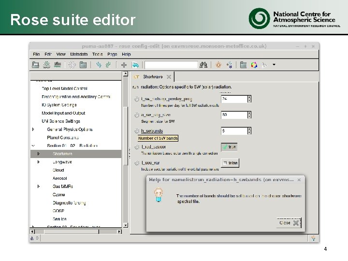This screenshot has width=348, height=261.
Task: Collapse Section 01 - 02 Radiation
Action: pos(33,146)
